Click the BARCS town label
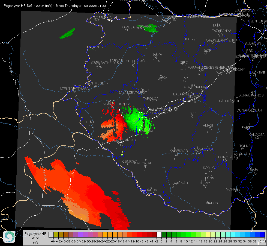 tap(151, 190)
